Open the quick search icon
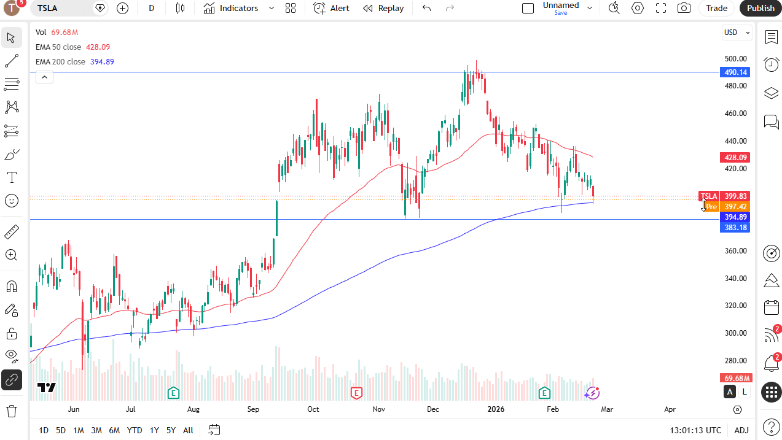 pos(614,8)
